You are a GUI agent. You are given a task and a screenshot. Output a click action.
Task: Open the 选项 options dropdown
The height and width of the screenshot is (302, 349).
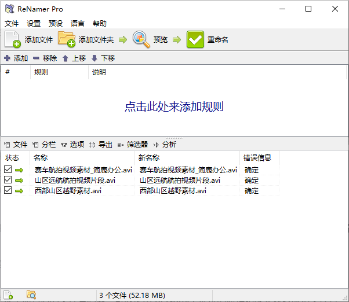point(73,145)
